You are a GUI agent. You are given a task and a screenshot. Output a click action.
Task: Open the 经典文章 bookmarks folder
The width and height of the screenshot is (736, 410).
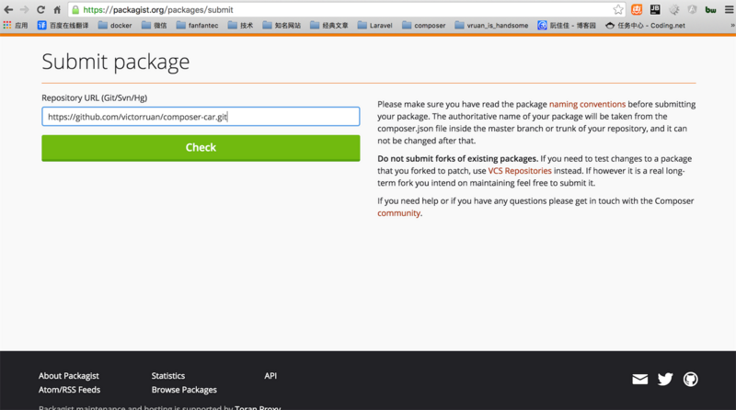(x=329, y=26)
